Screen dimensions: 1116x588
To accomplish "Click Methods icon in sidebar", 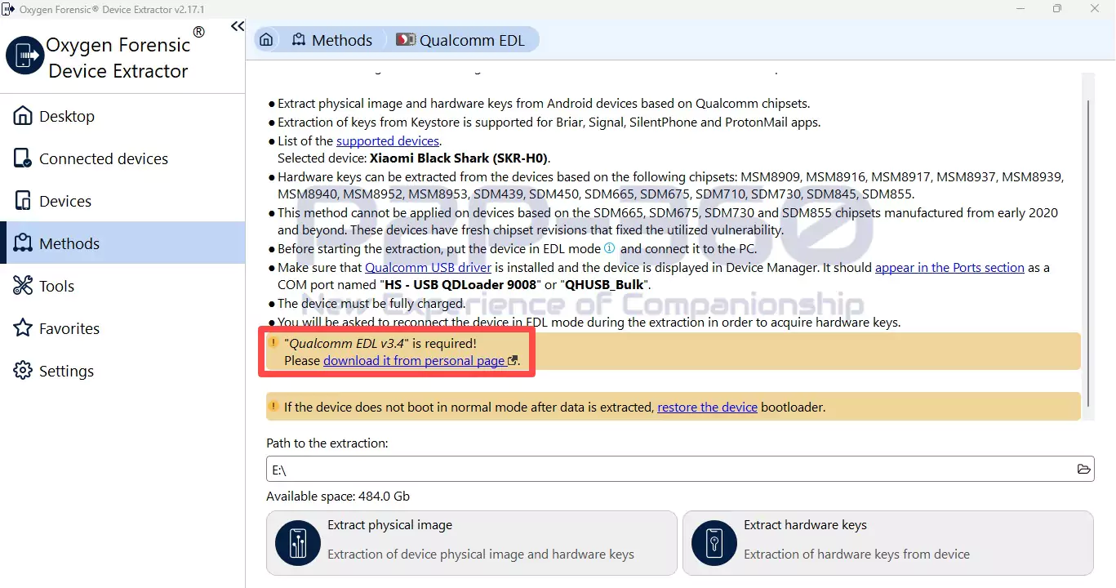I will point(23,243).
